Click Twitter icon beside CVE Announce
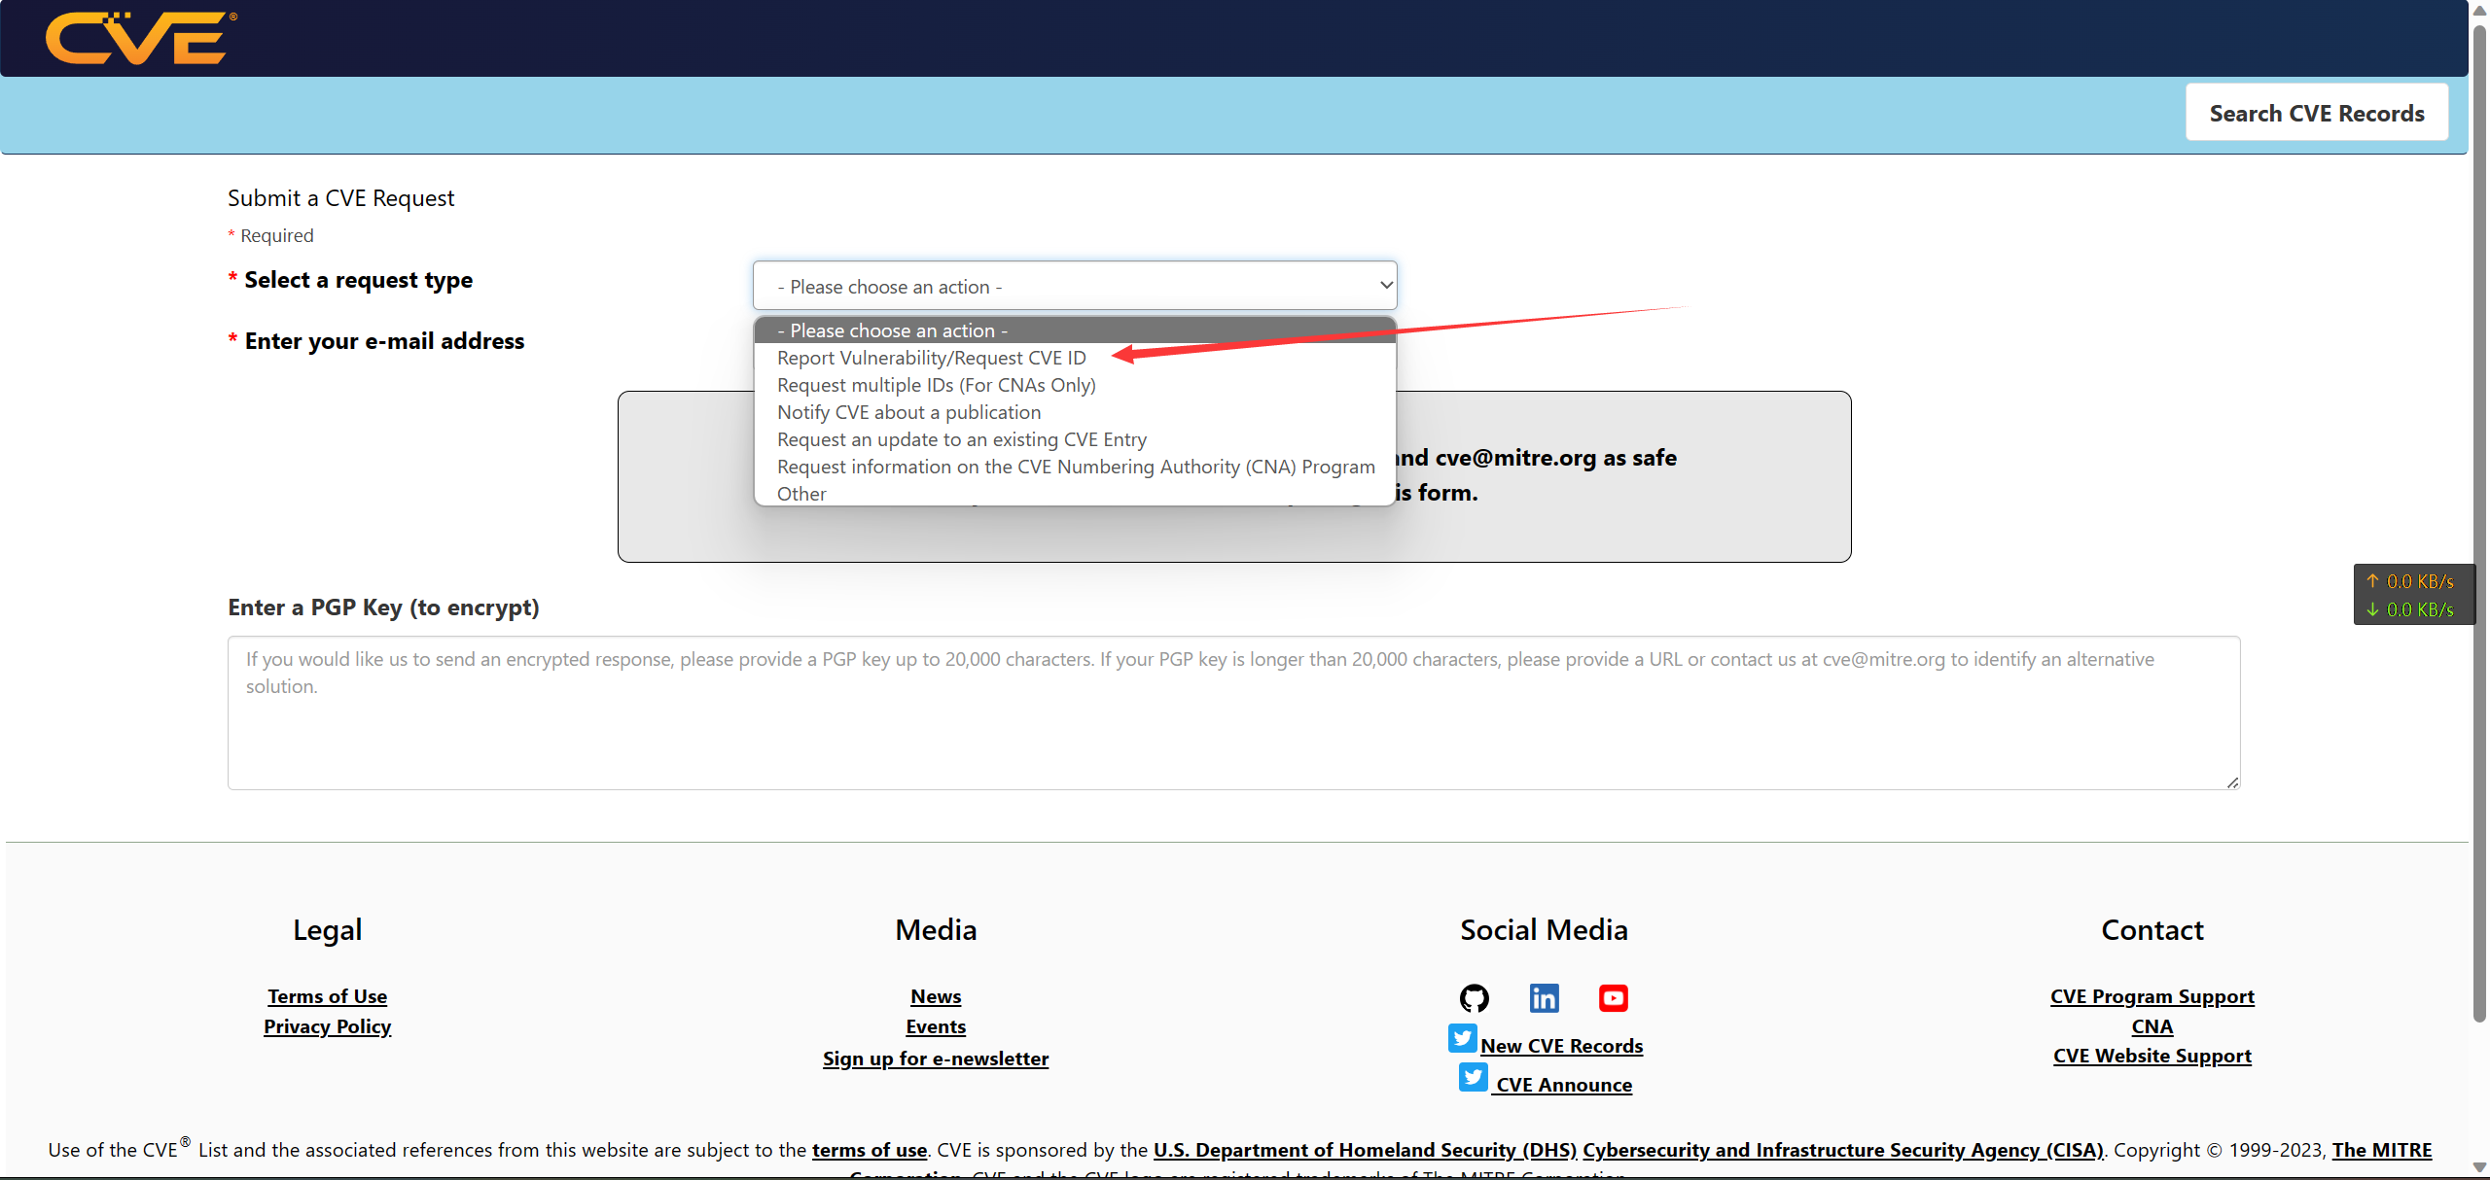Viewport: 2490px width, 1180px height. pos(1473,1077)
